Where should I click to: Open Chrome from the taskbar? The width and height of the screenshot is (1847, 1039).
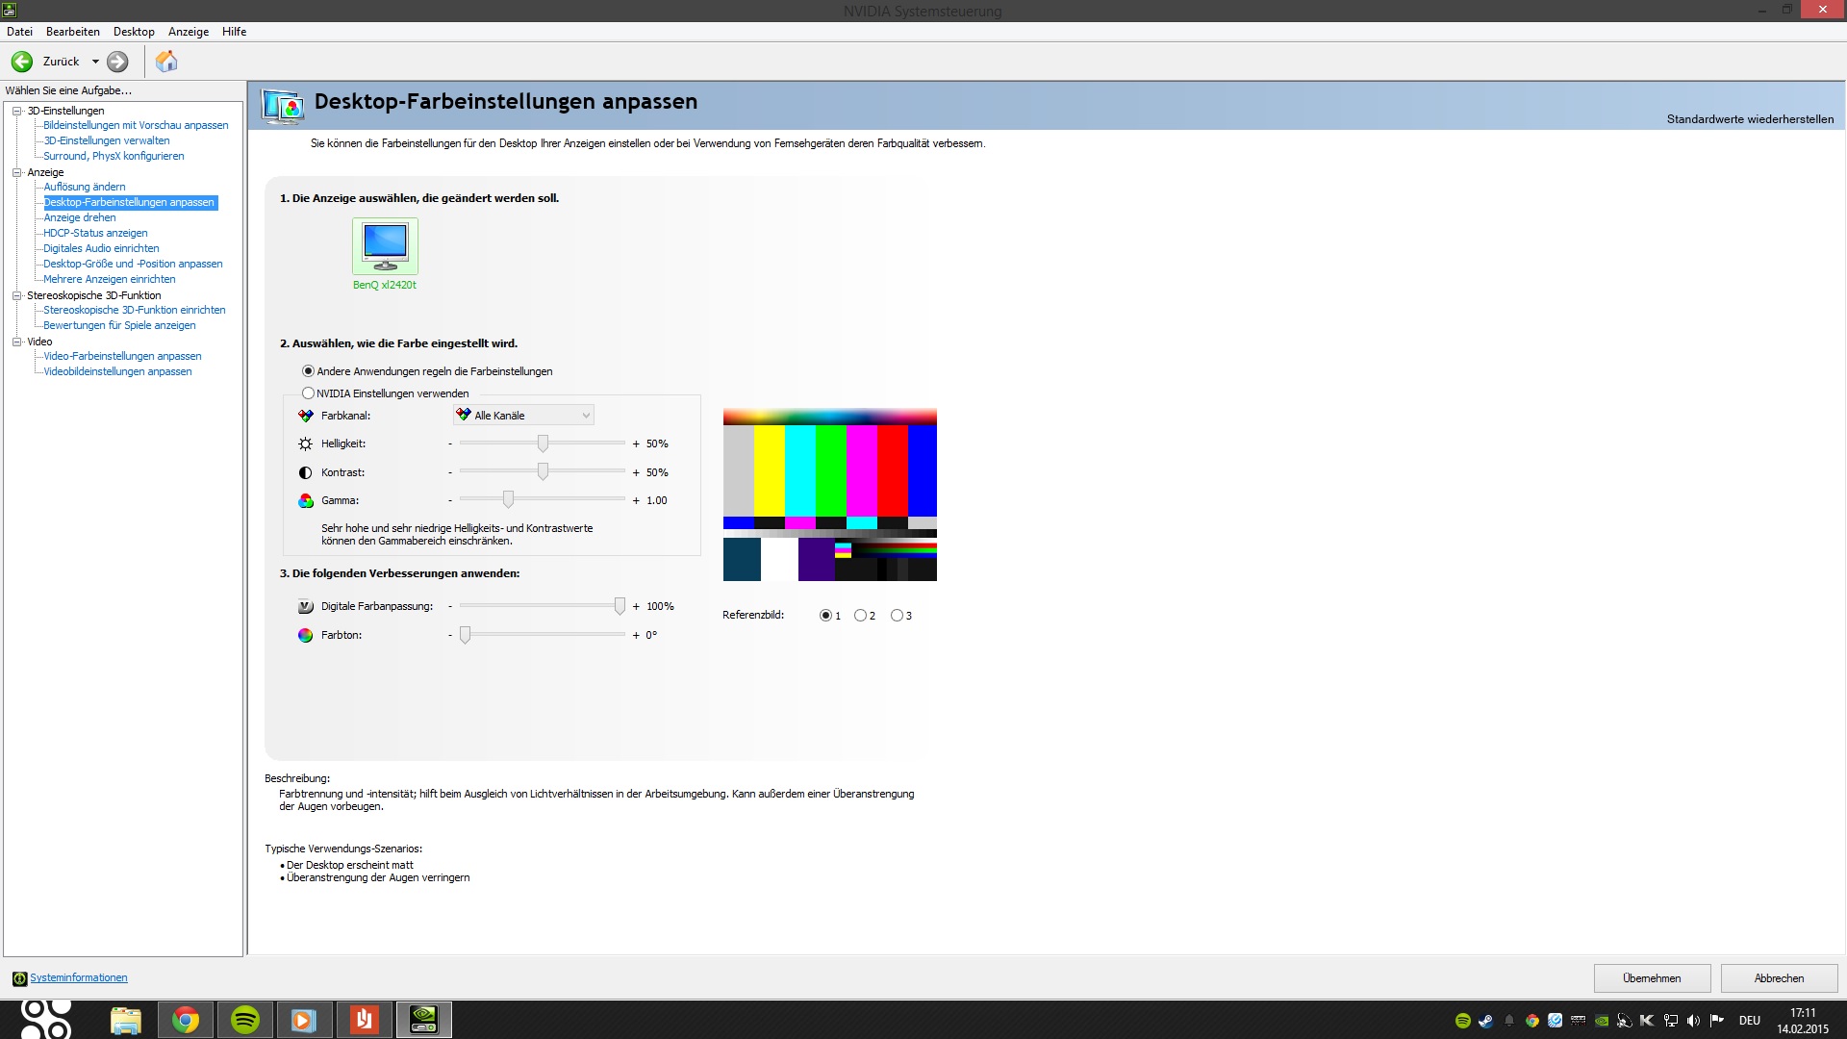point(186,1020)
